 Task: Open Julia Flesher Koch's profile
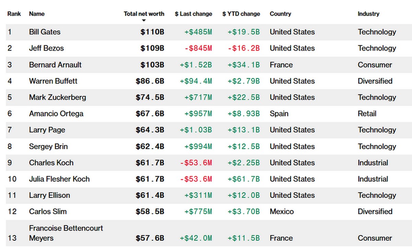click(x=59, y=179)
